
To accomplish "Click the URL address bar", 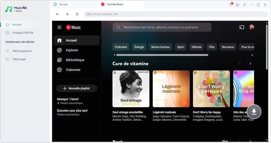I will click(x=176, y=14).
